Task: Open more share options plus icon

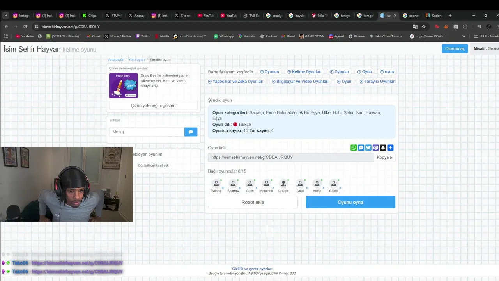Action: (x=391, y=148)
